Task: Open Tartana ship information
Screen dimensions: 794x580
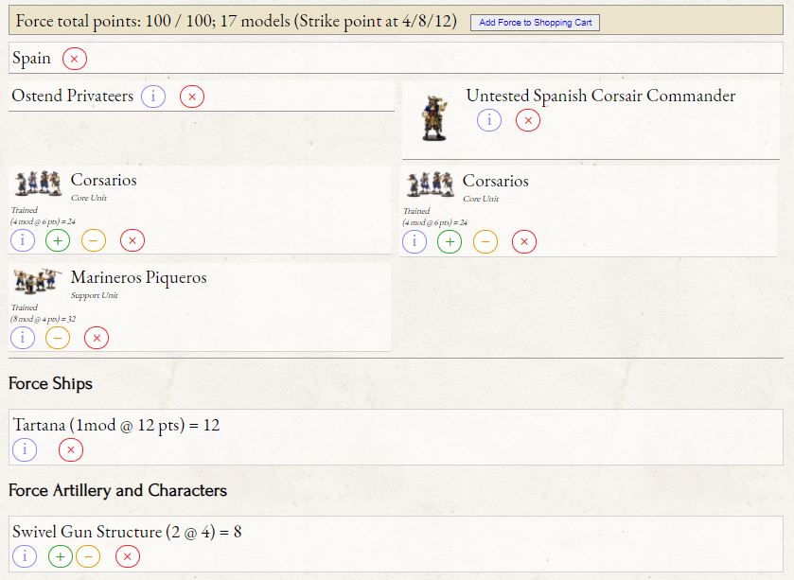Action: pyautogui.click(x=25, y=449)
